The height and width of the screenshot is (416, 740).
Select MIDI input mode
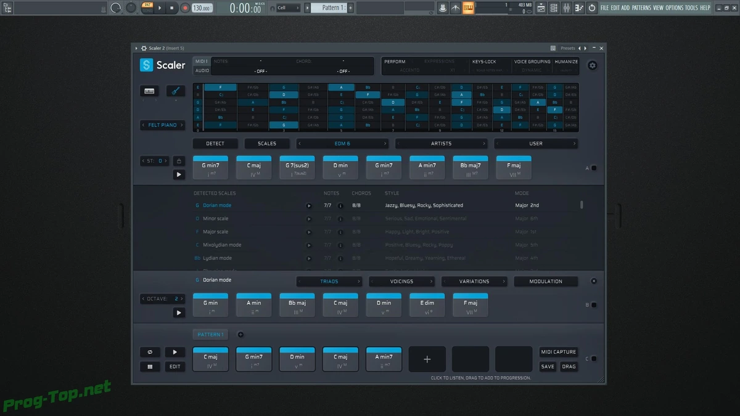202,62
